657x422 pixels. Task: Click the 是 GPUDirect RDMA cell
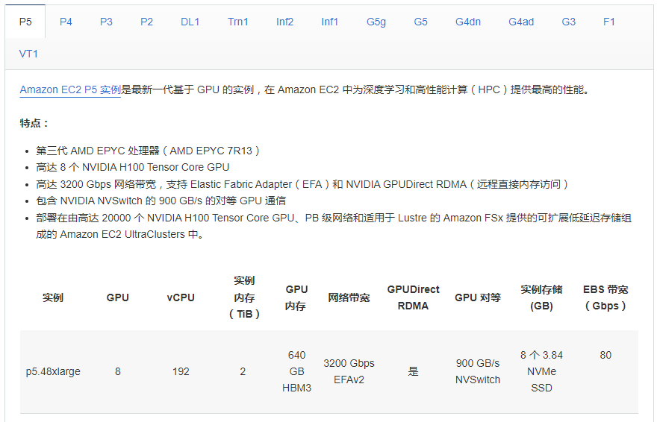413,371
